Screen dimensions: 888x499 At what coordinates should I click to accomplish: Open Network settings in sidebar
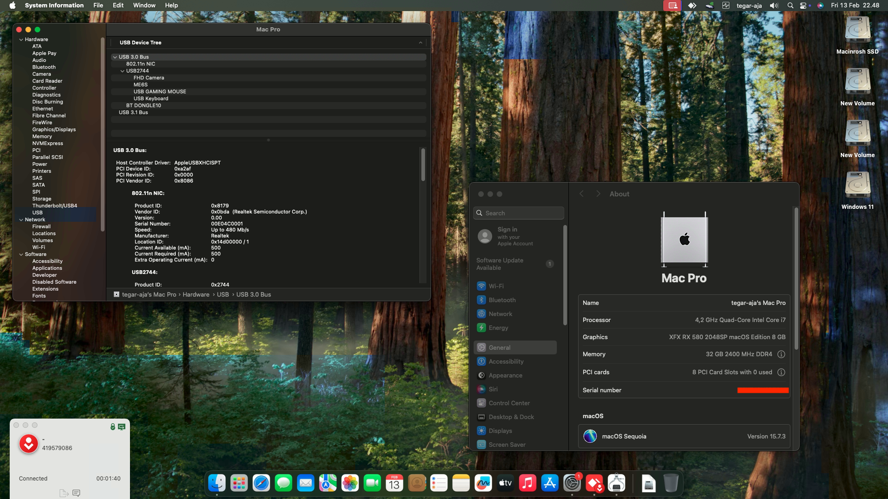click(x=515, y=314)
